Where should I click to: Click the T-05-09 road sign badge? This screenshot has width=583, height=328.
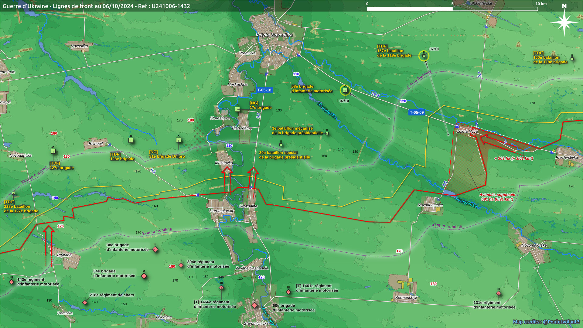point(417,112)
